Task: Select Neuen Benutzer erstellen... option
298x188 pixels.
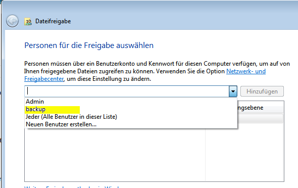Action: point(61,124)
